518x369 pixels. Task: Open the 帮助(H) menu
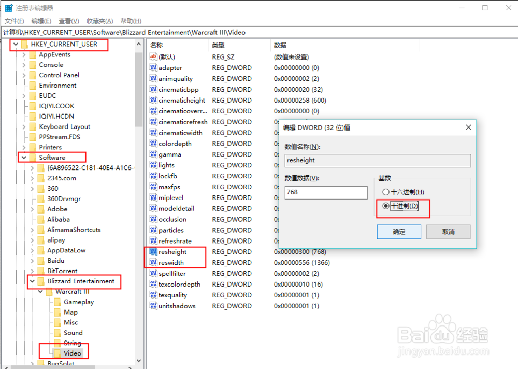coord(131,21)
